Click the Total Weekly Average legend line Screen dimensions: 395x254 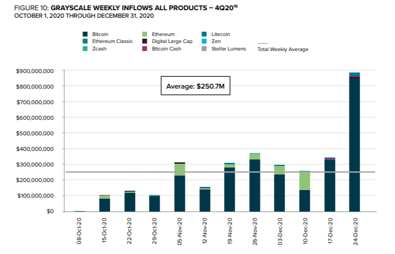point(262,44)
